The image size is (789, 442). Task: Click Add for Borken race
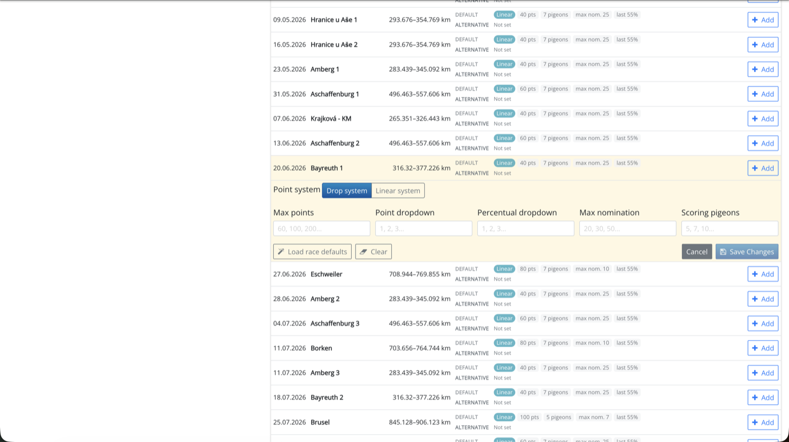click(763, 348)
